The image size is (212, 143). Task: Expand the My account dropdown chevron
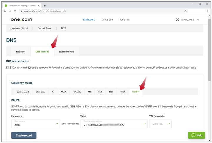tap(198, 19)
